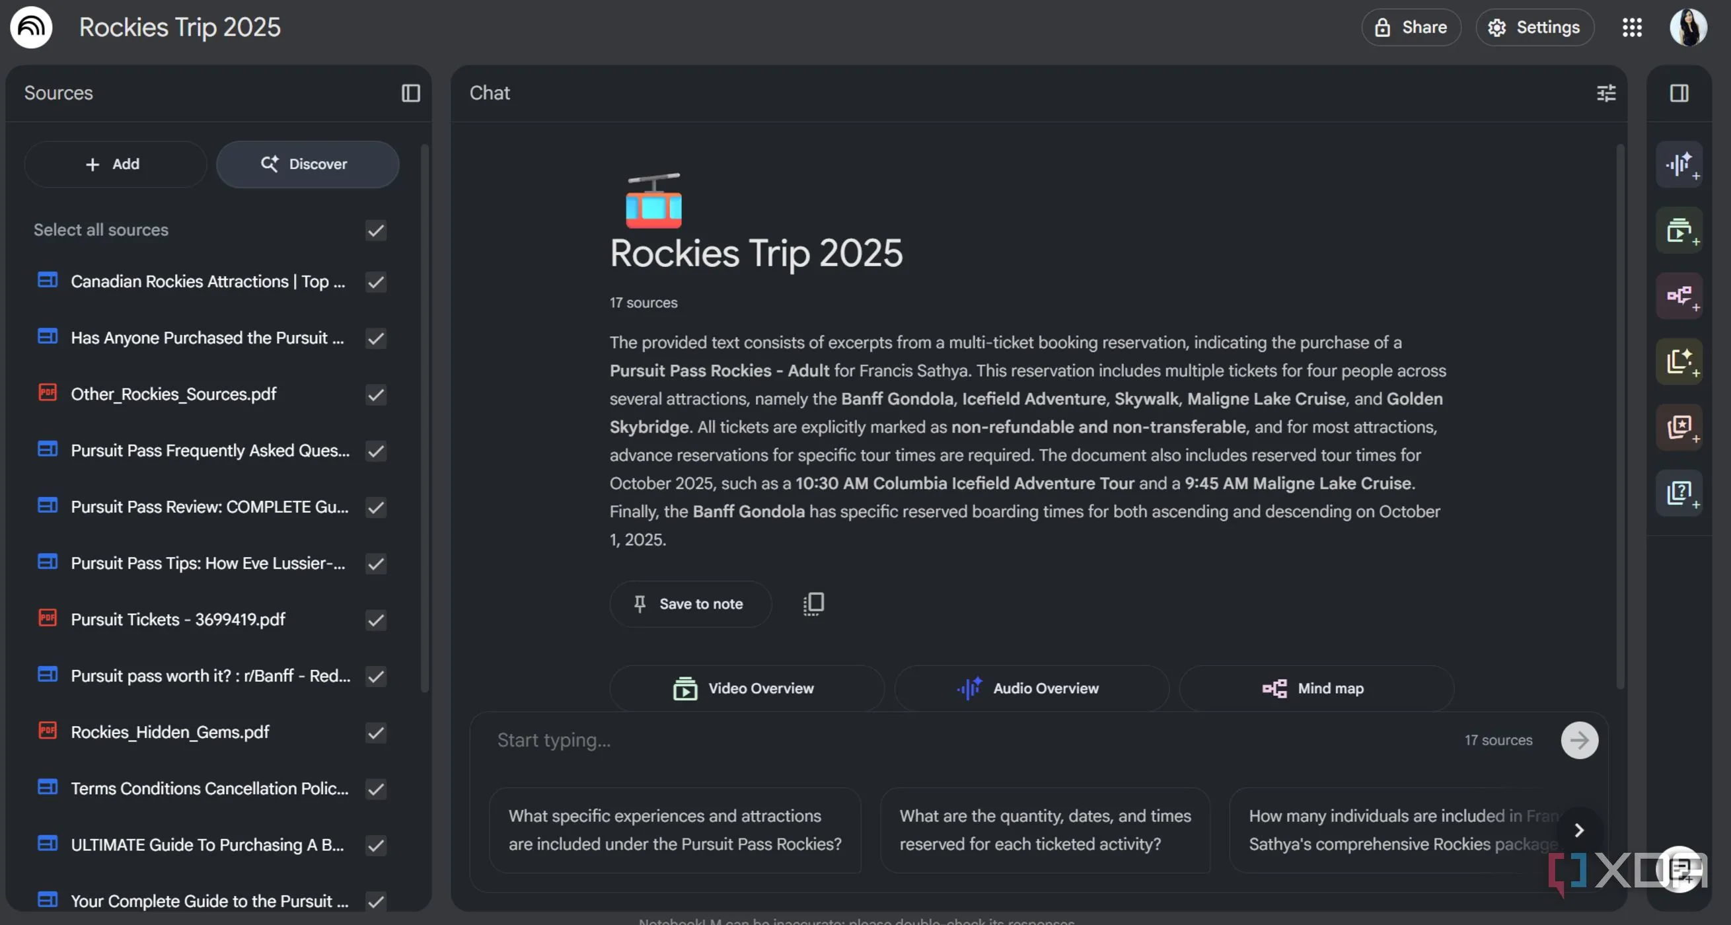The image size is (1731, 925).
Task: Open Settings menu
Action: tap(1534, 28)
